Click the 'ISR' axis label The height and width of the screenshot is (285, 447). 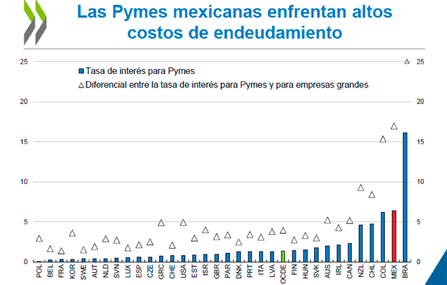click(x=206, y=271)
